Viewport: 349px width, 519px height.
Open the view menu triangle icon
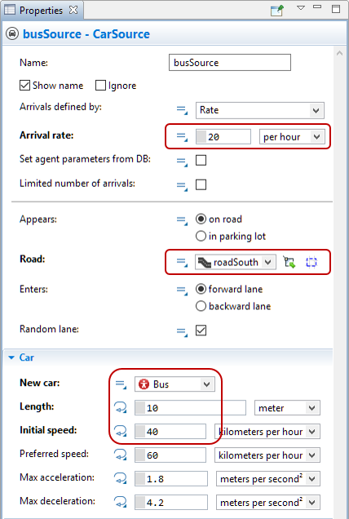[301, 7]
